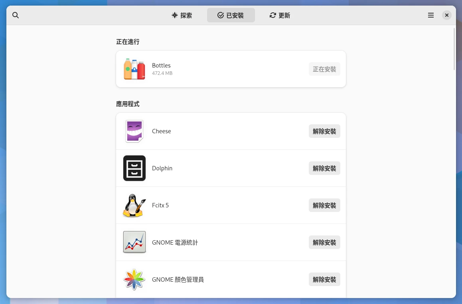This screenshot has height=304, width=462.
Task: Click the GNOME 顏色管理員 flower icon
Action: click(134, 279)
